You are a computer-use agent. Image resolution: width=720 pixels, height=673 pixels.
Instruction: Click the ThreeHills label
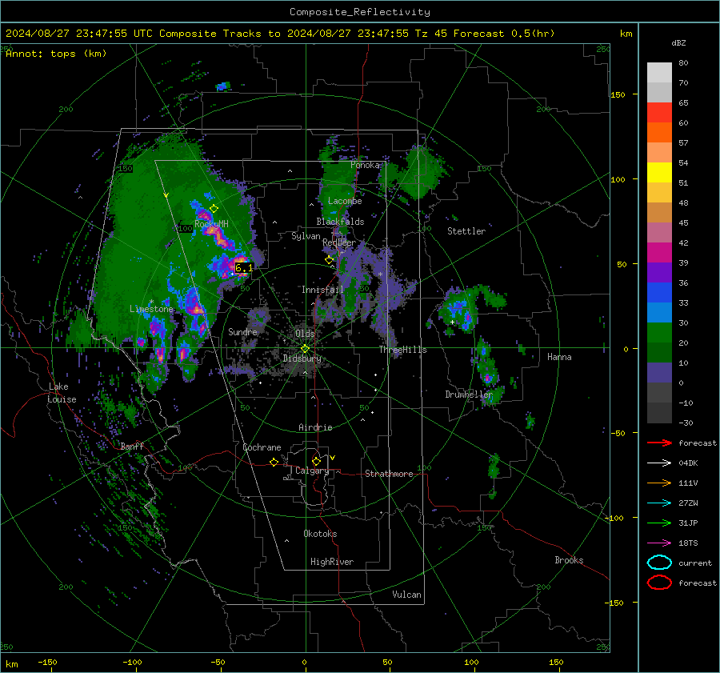(402, 350)
